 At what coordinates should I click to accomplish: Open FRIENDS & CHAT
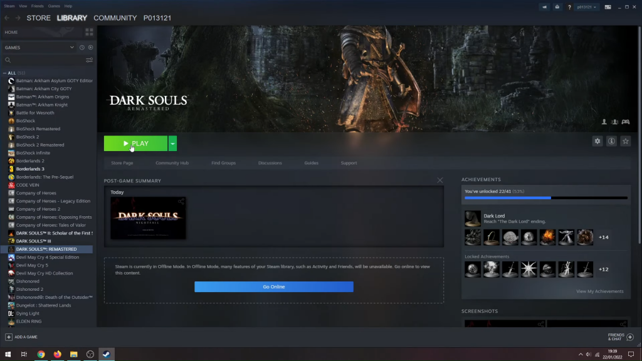point(620,337)
